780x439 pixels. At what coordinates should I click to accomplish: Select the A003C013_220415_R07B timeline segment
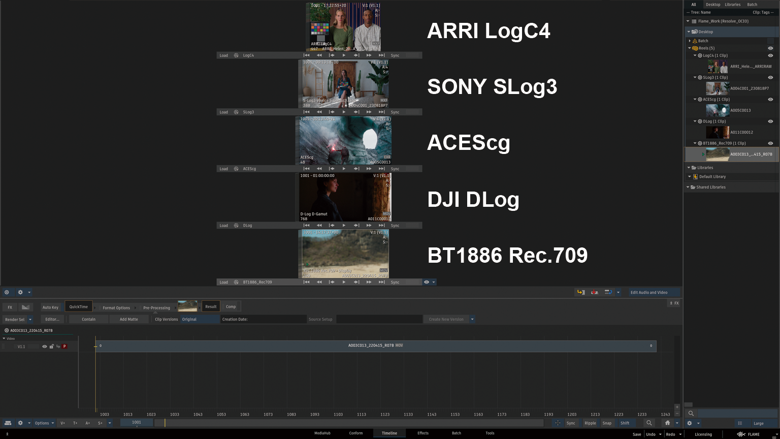click(x=375, y=346)
